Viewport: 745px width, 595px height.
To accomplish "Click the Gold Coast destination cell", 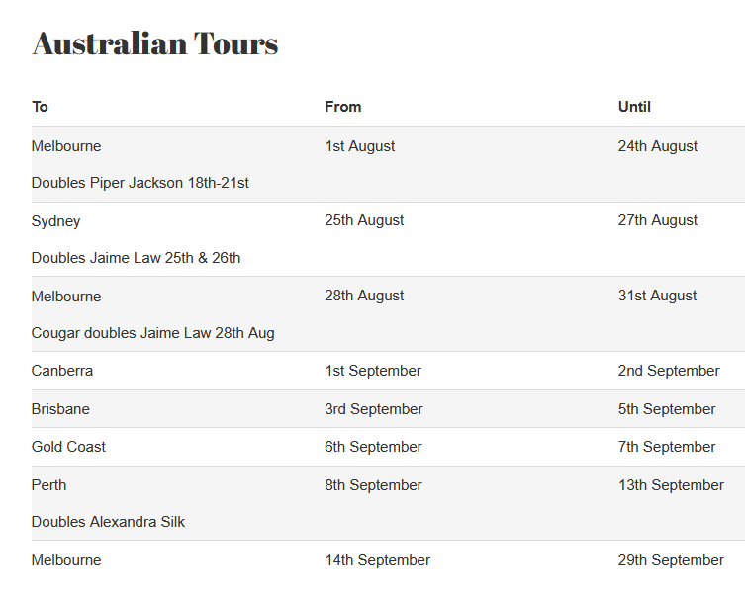I will (68, 447).
